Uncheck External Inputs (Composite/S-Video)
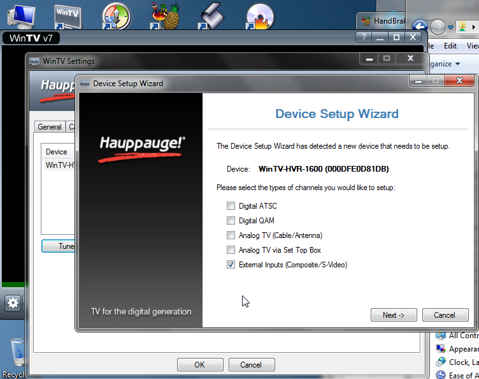 [x=231, y=265]
